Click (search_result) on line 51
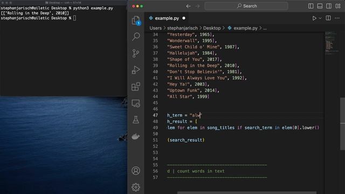Viewport: 345px width, 194px height. [x=186, y=140]
